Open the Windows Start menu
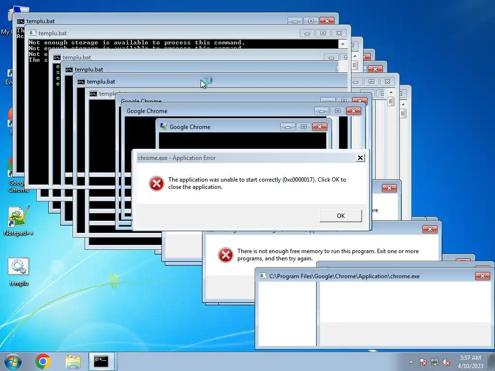This screenshot has width=495, height=371. point(13,361)
